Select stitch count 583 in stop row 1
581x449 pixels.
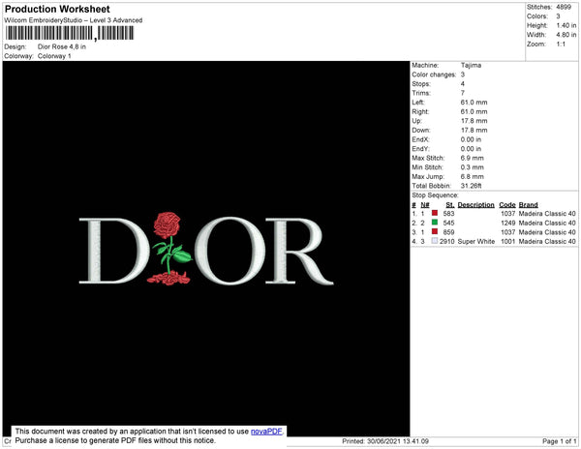point(448,214)
